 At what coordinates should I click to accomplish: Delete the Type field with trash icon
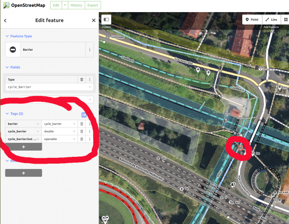point(81,79)
